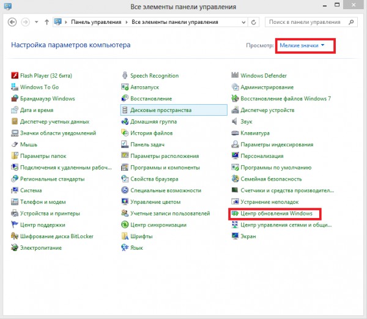Click the Система icon

pos(15,190)
